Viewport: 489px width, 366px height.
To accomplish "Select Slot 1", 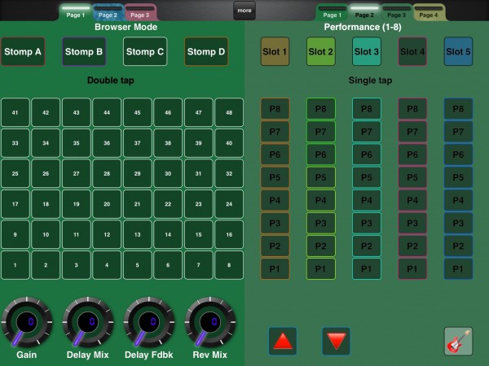I will point(275,52).
